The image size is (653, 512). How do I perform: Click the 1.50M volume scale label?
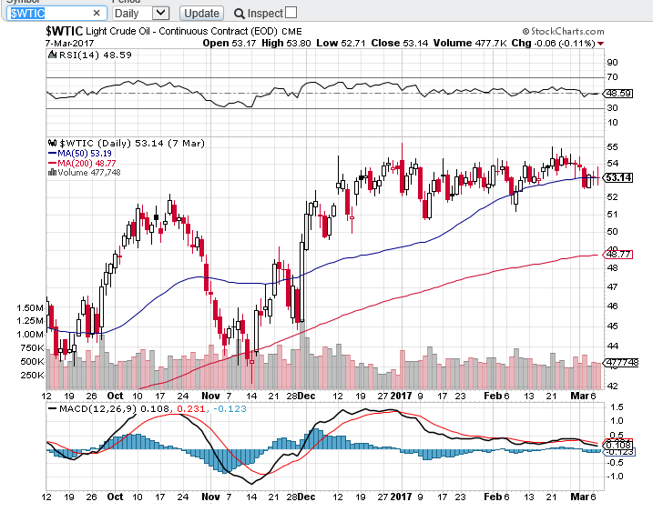pyautogui.click(x=30, y=307)
